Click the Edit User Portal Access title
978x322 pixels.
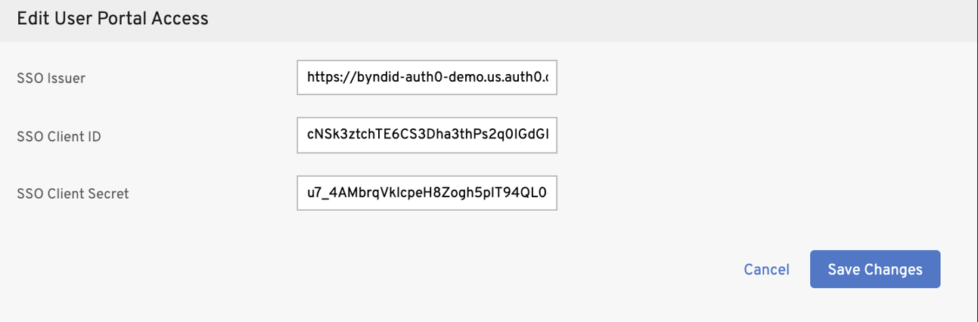coord(112,18)
